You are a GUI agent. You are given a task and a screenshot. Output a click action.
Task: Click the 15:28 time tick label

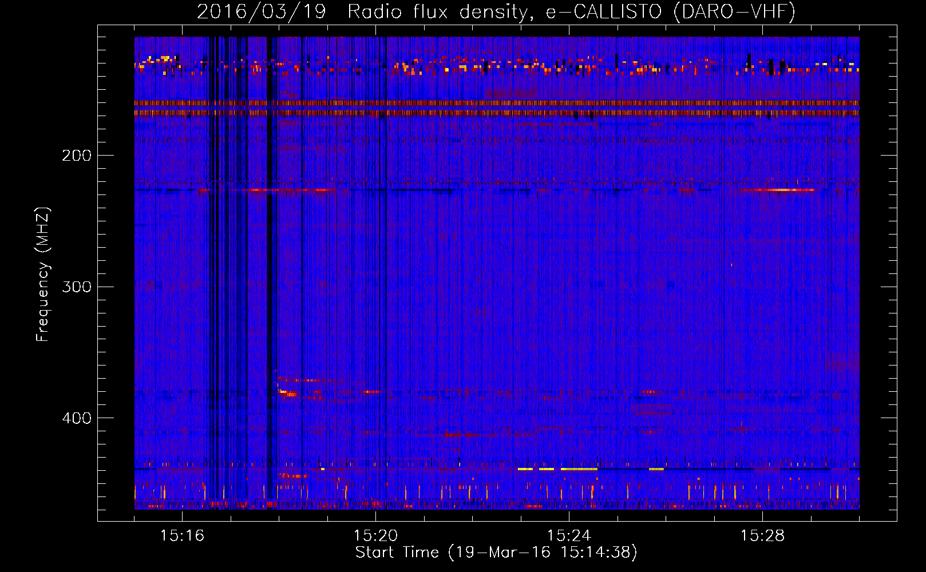click(x=762, y=536)
